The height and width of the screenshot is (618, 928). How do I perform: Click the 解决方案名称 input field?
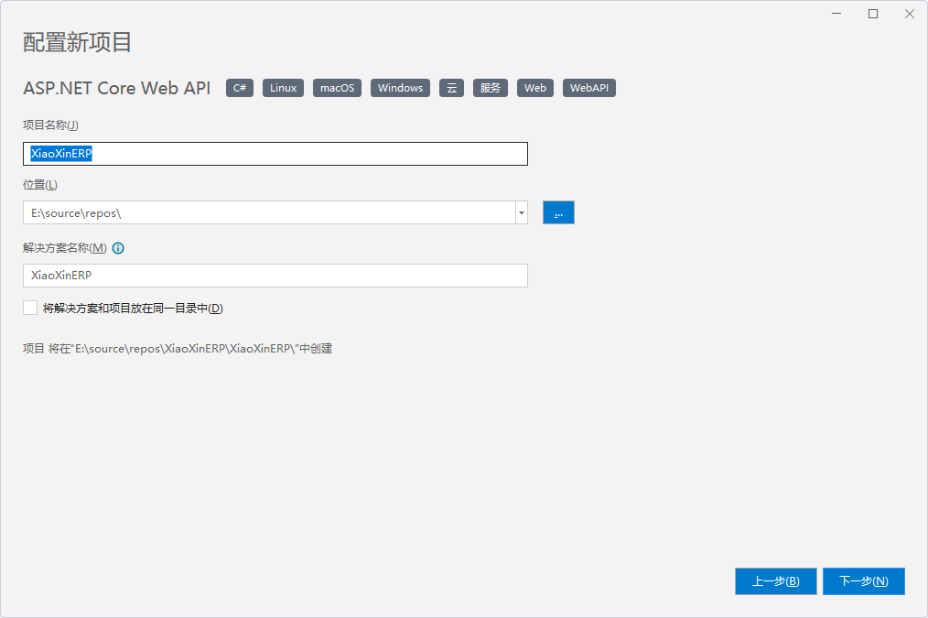click(x=275, y=276)
